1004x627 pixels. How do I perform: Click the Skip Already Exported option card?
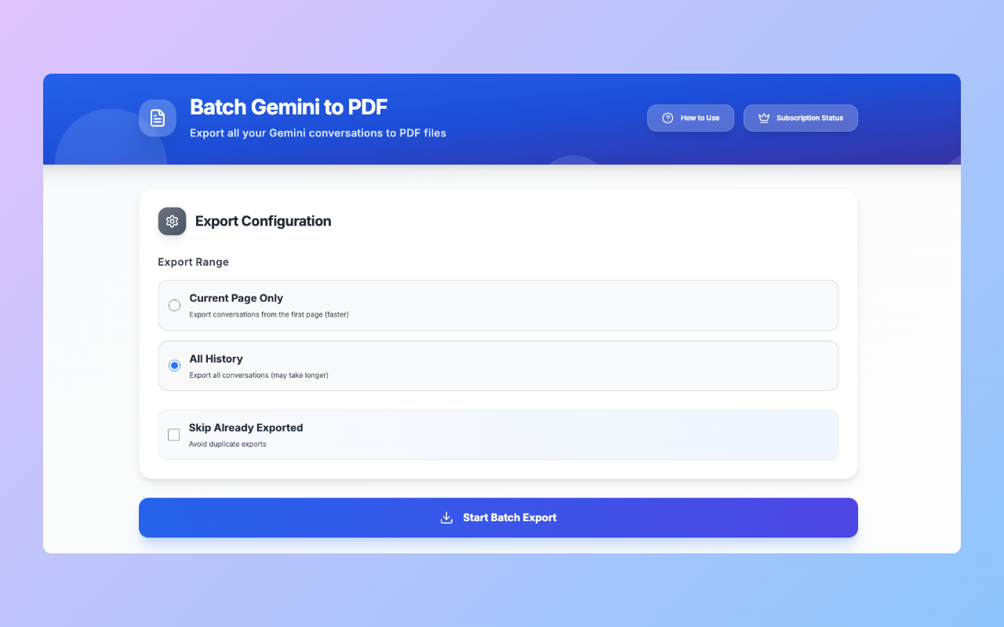tap(498, 434)
